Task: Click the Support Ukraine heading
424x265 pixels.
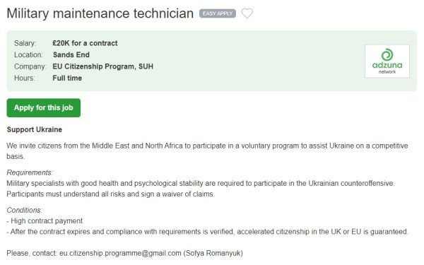Action: [x=35, y=129]
